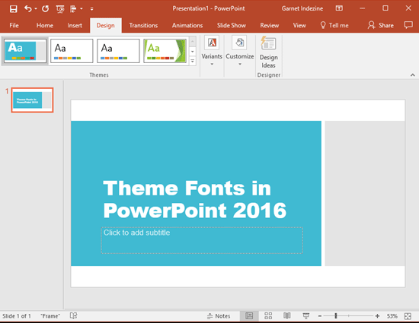The height and width of the screenshot is (323, 419).
Task: Open the File tab
Action: [x=14, y=25]
